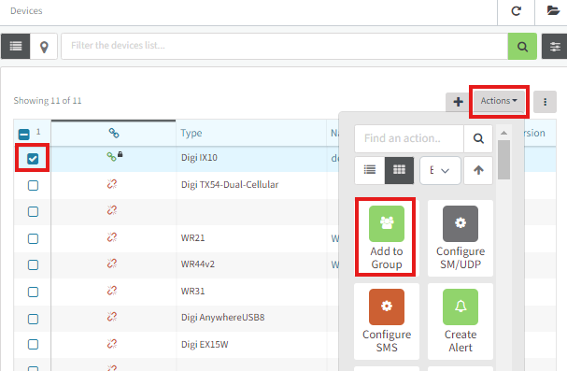This screenshot has height=371, width=567.
Task: Click the green search button
Action: point(522,47)
